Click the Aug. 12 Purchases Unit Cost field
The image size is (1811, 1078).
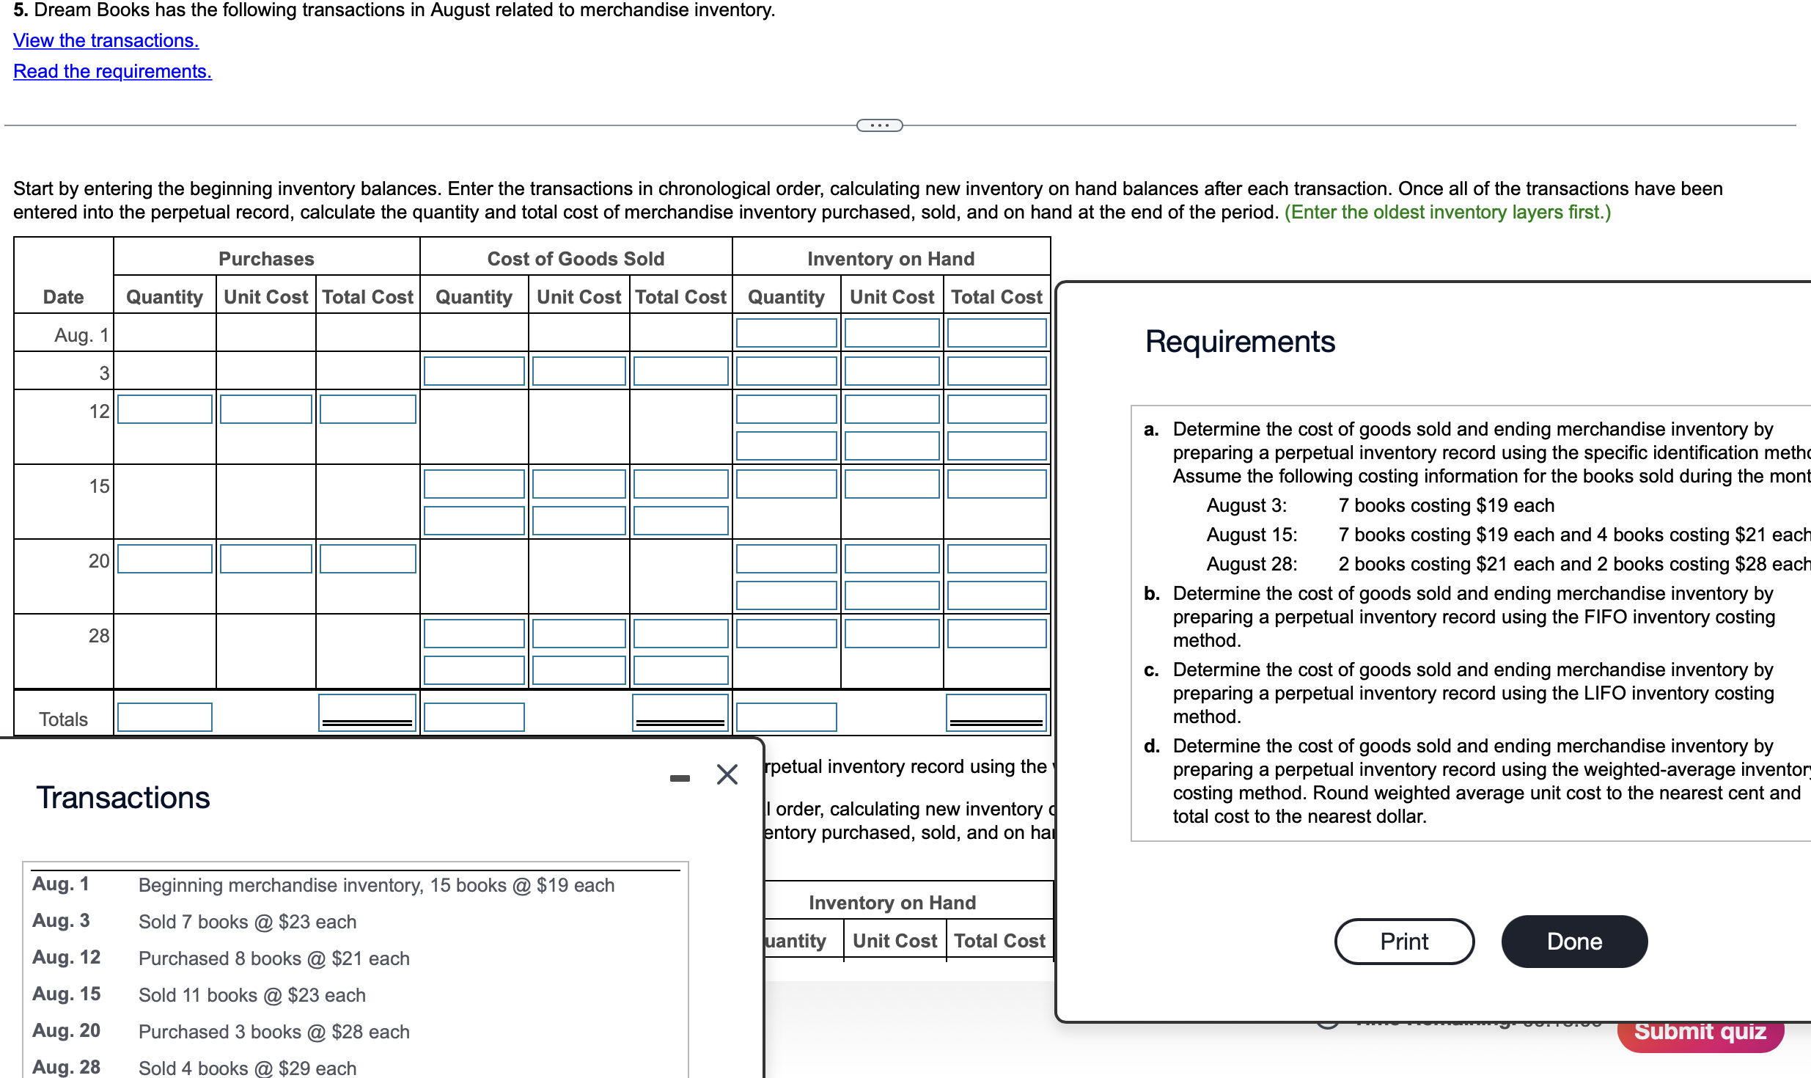(x=265, y=408)
